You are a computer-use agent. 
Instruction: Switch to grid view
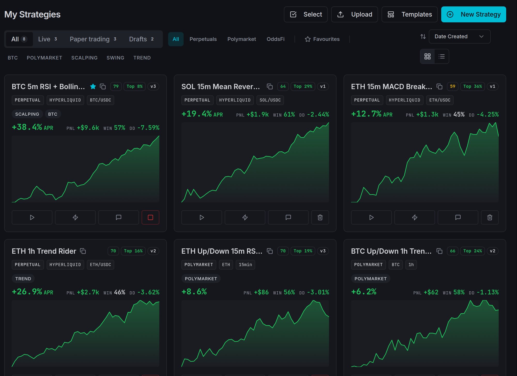pos(428,56)
